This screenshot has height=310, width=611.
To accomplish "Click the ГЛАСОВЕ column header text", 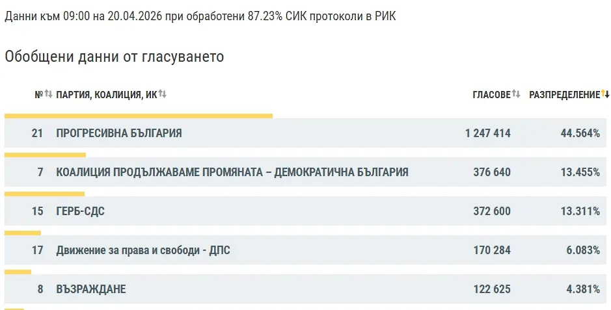I will click(491, 95).
